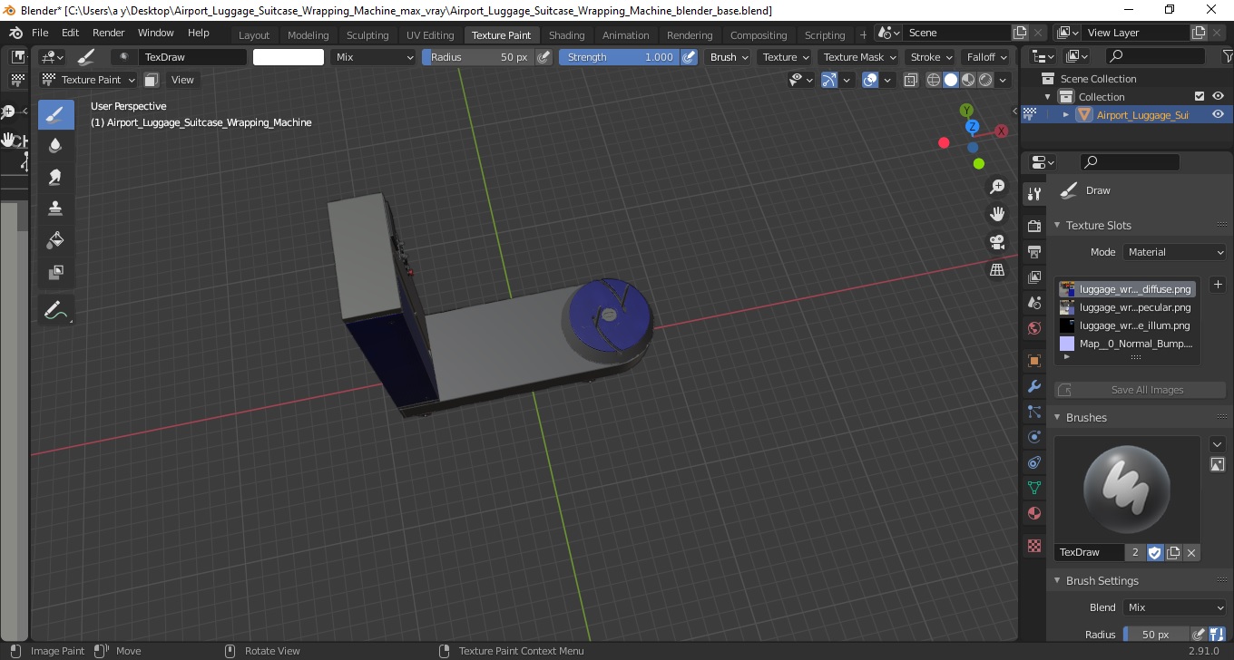Open the Object Data properties tab
This screenshot has width=1234, height=660.
[x=1033, y=488]
